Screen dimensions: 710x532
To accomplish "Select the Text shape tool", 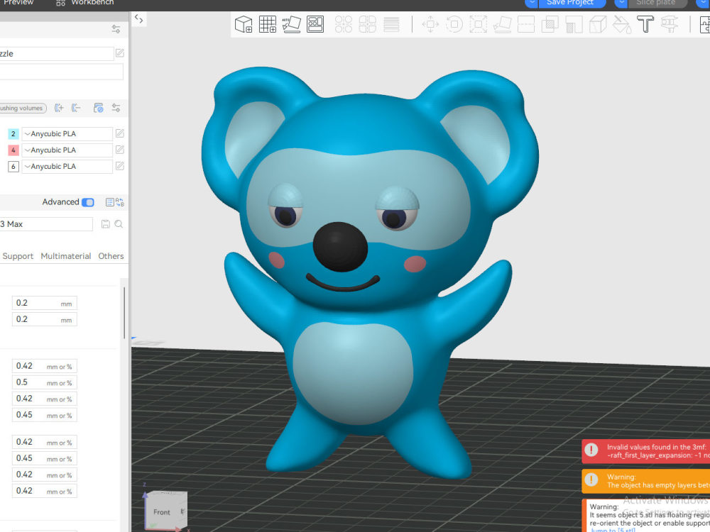I will click(x=645, y=24).
